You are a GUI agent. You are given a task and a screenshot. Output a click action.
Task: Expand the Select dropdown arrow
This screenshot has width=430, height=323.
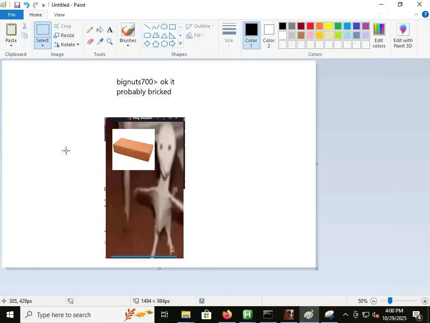coord(42,45)
